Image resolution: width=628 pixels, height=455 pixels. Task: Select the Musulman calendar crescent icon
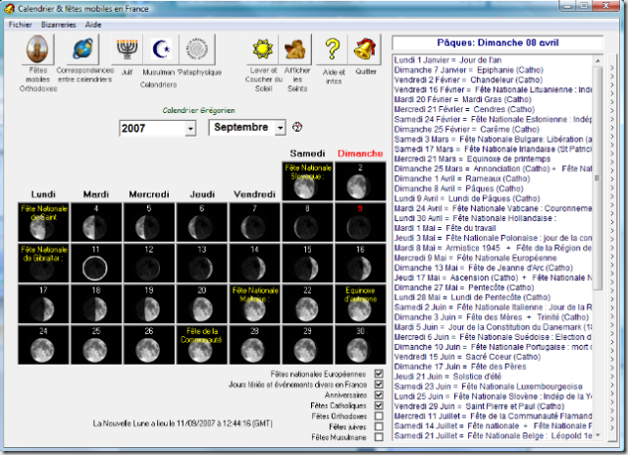[x=161, y=48]
